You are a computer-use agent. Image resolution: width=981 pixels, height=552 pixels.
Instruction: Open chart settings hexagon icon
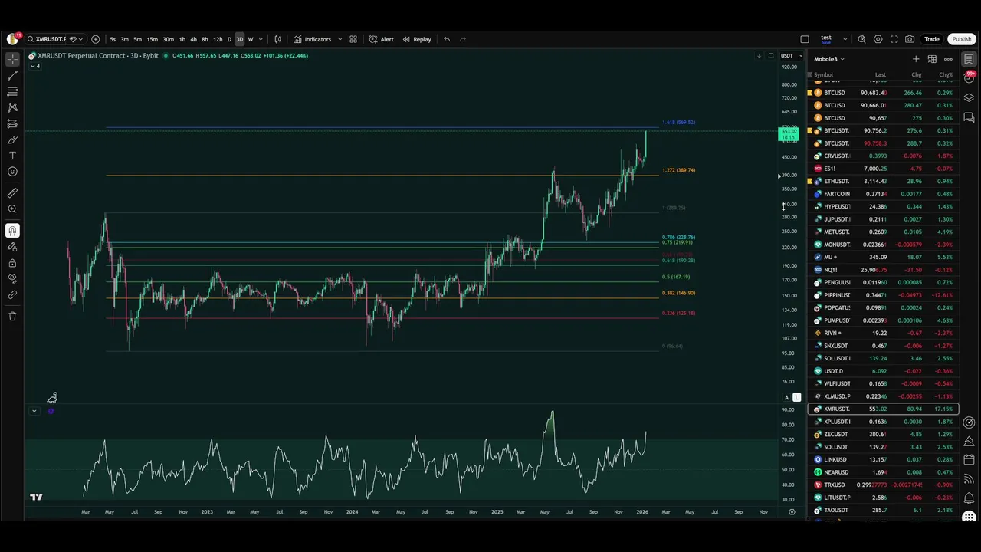(878, 39)
